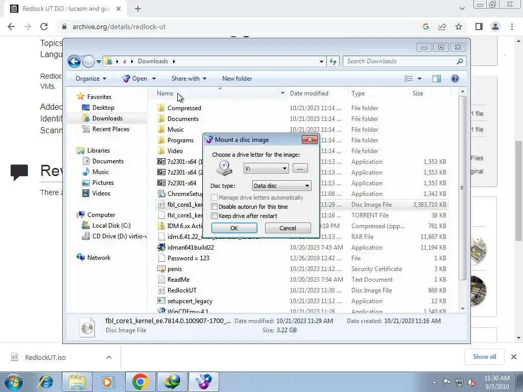Click the change view icon

point(409,79)
